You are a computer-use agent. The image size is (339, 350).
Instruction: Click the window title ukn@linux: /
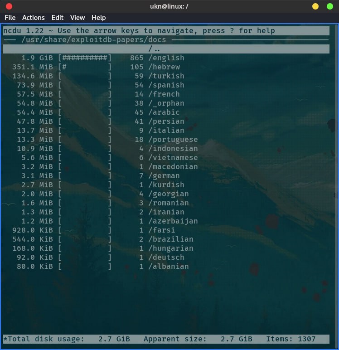coord(169,6)
